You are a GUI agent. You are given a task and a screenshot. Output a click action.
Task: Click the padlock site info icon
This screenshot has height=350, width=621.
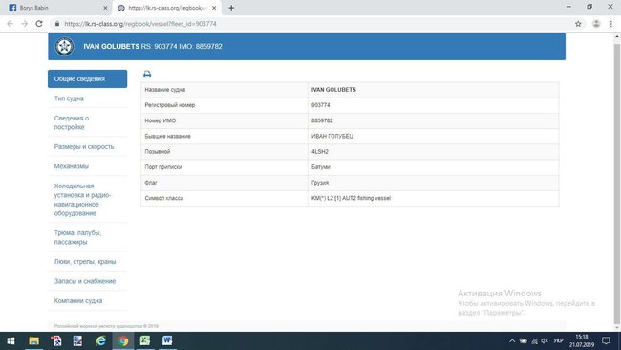57,24
